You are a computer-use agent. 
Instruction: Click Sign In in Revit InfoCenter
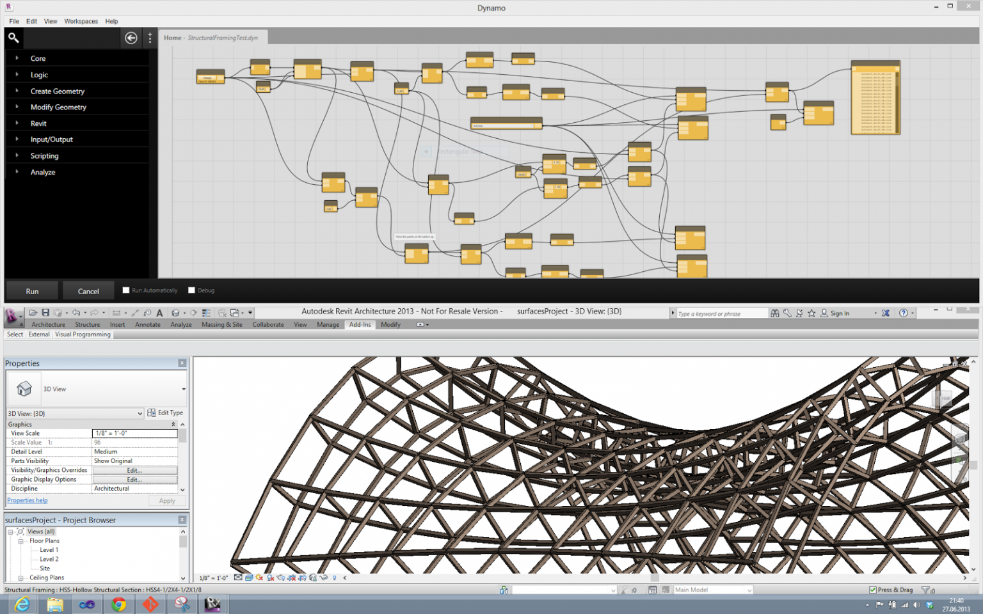tap(840, 313)
